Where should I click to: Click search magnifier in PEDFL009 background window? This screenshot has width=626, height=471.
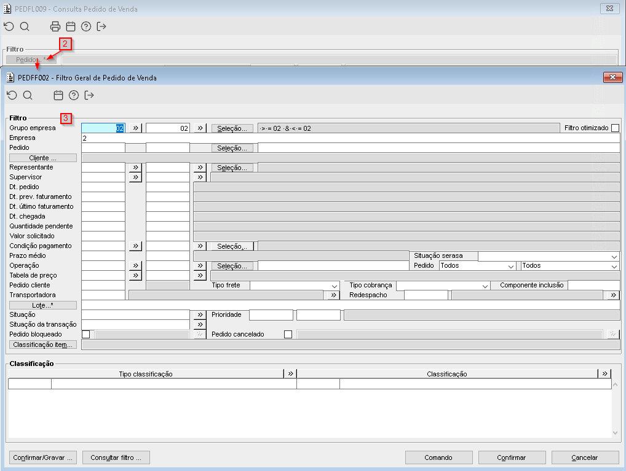click(25, 27)
